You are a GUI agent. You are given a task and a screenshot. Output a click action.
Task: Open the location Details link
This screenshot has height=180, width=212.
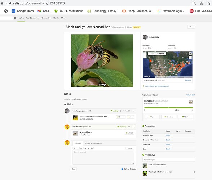tap(188, 80)
